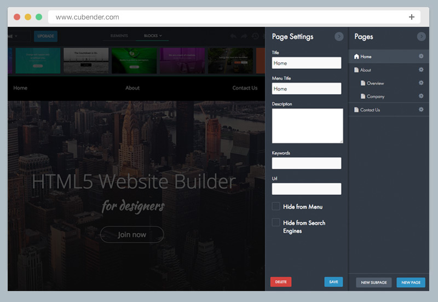Click the red Delete button
The height and width of the screenshot is (302, 438).
click(x=281, y=282)
